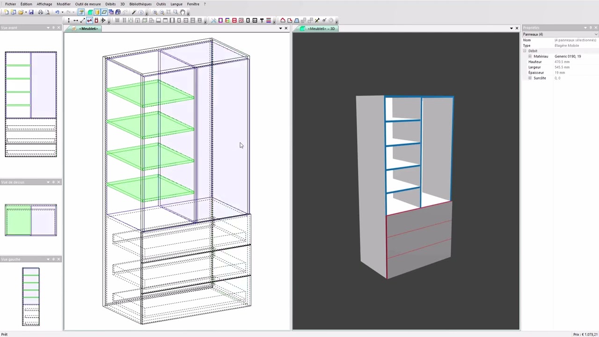The width and height of the screenshot is (599, 337).
Task: Expand the Matériau property
Action: (x=530, y=56)
